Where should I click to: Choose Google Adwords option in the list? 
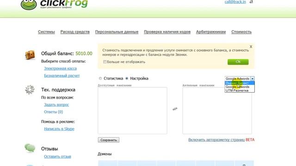240,87
